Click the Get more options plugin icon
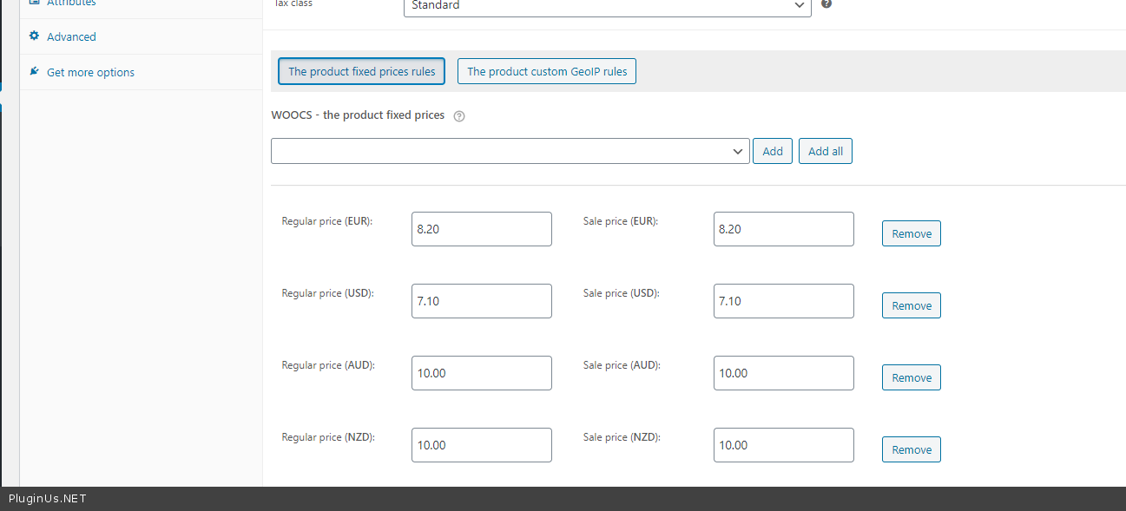 coord(34,71)
